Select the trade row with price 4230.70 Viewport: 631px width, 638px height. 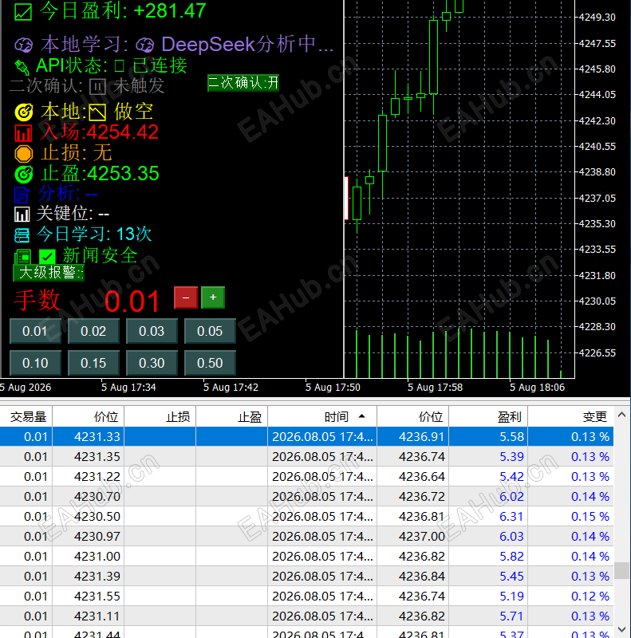click(306, 497)
